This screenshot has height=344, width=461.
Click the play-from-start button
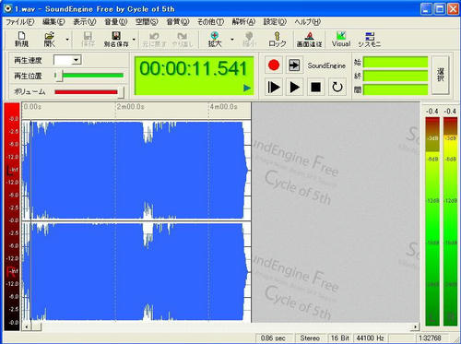274,88
